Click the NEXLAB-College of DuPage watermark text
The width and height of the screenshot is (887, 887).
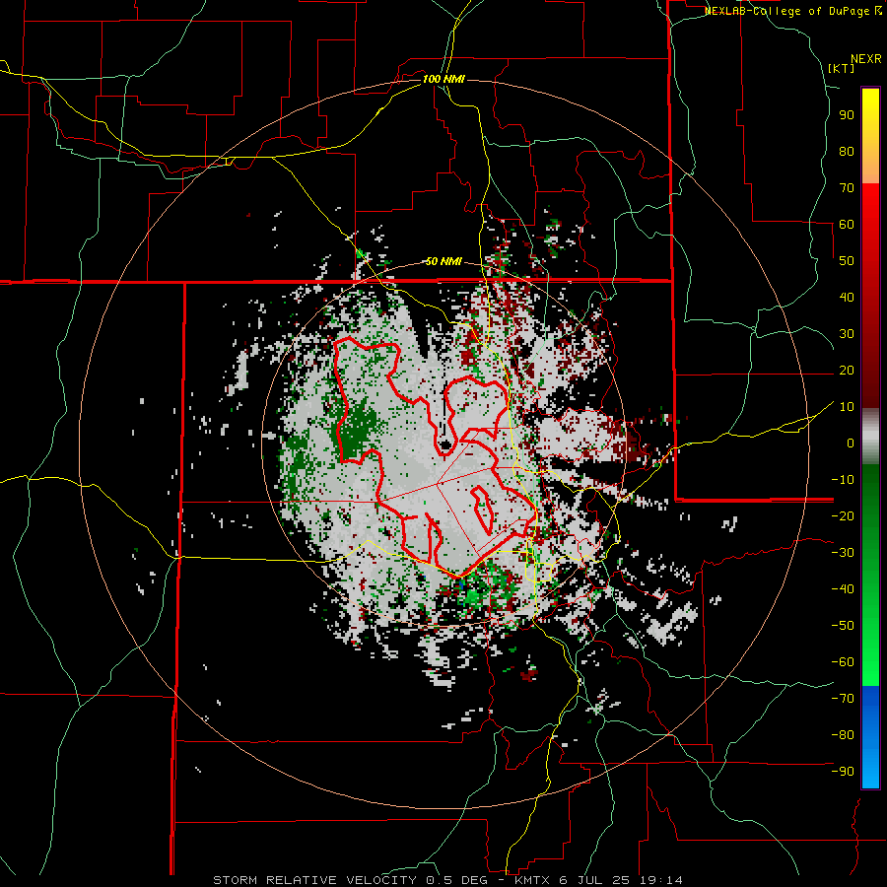[x=792, y=11]
